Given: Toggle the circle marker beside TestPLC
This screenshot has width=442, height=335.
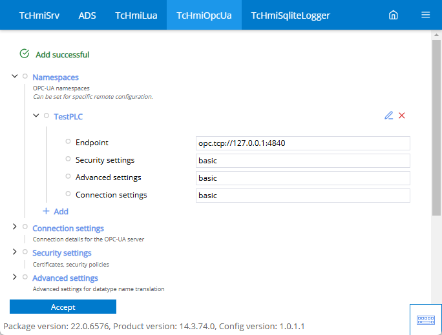Looking at the screenshot, I should click(x=47, y=116).
